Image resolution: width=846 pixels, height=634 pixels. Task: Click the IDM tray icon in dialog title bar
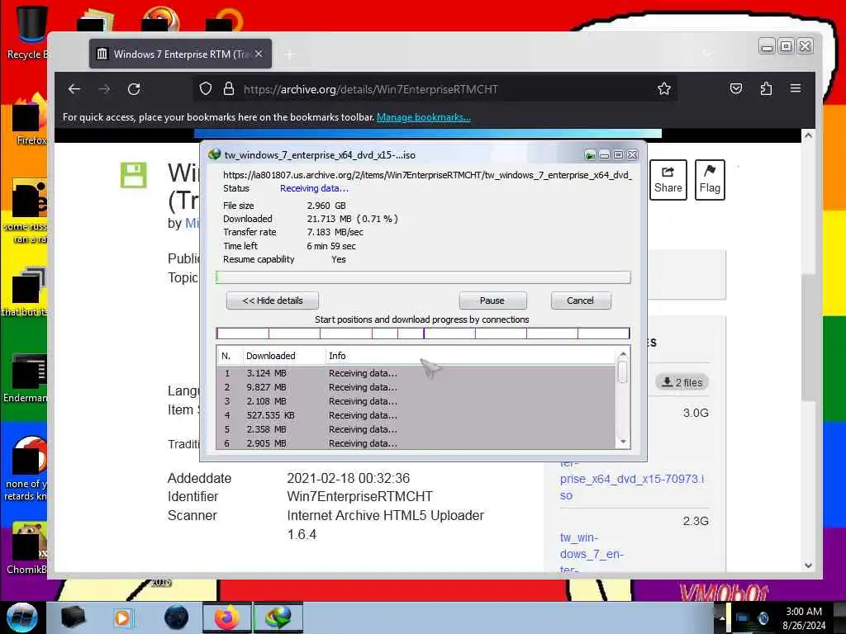pyautogui.click(x=590, y=155)
